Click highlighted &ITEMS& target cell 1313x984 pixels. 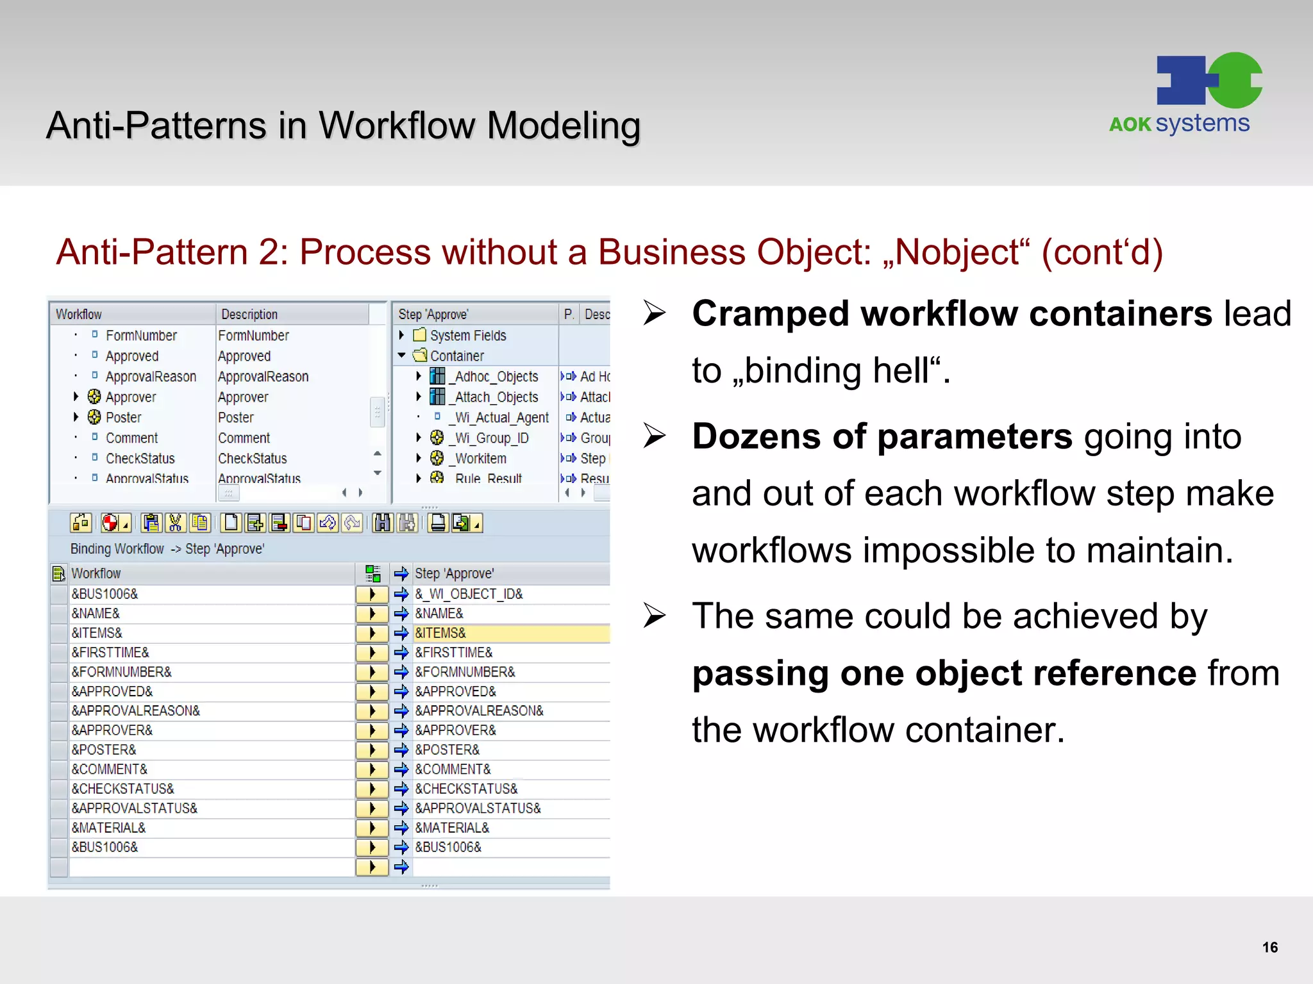pos(511,633)
